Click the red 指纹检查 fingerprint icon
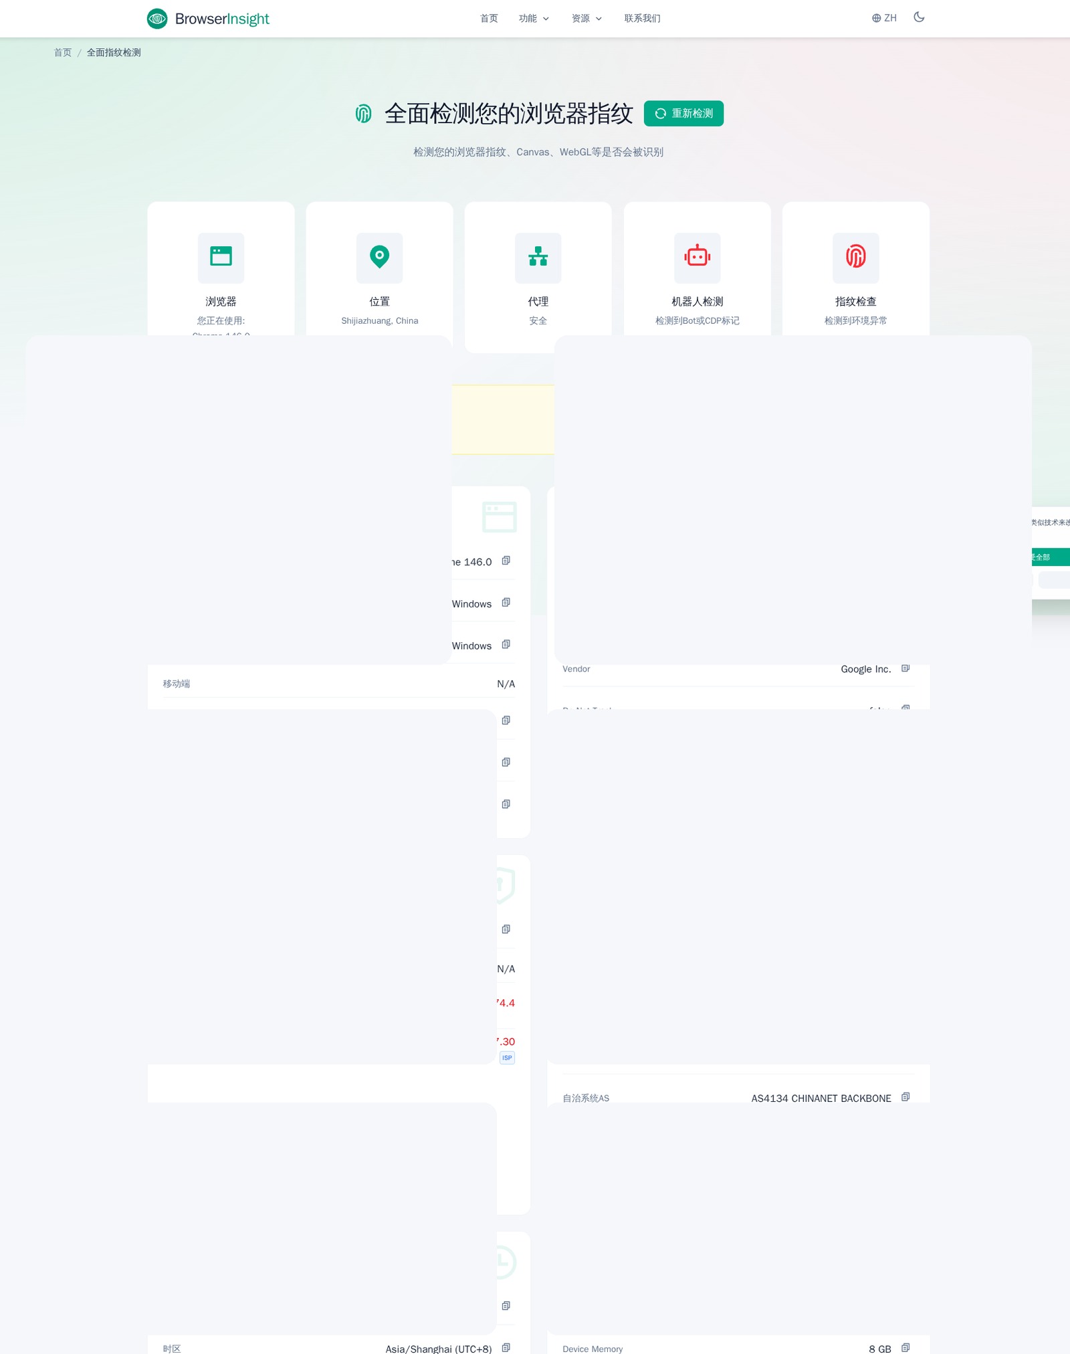 coord(856,257)
